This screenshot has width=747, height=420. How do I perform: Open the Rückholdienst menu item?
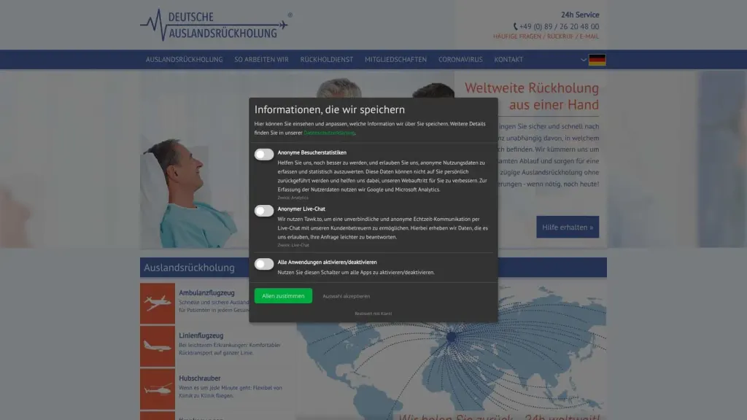click(x=326, y=60)
